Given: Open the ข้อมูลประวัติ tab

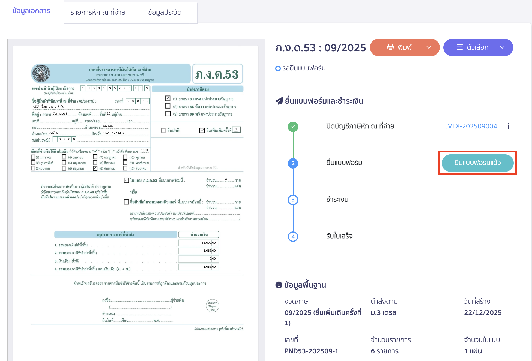Looking at the screenshot, I should (165, 12).
